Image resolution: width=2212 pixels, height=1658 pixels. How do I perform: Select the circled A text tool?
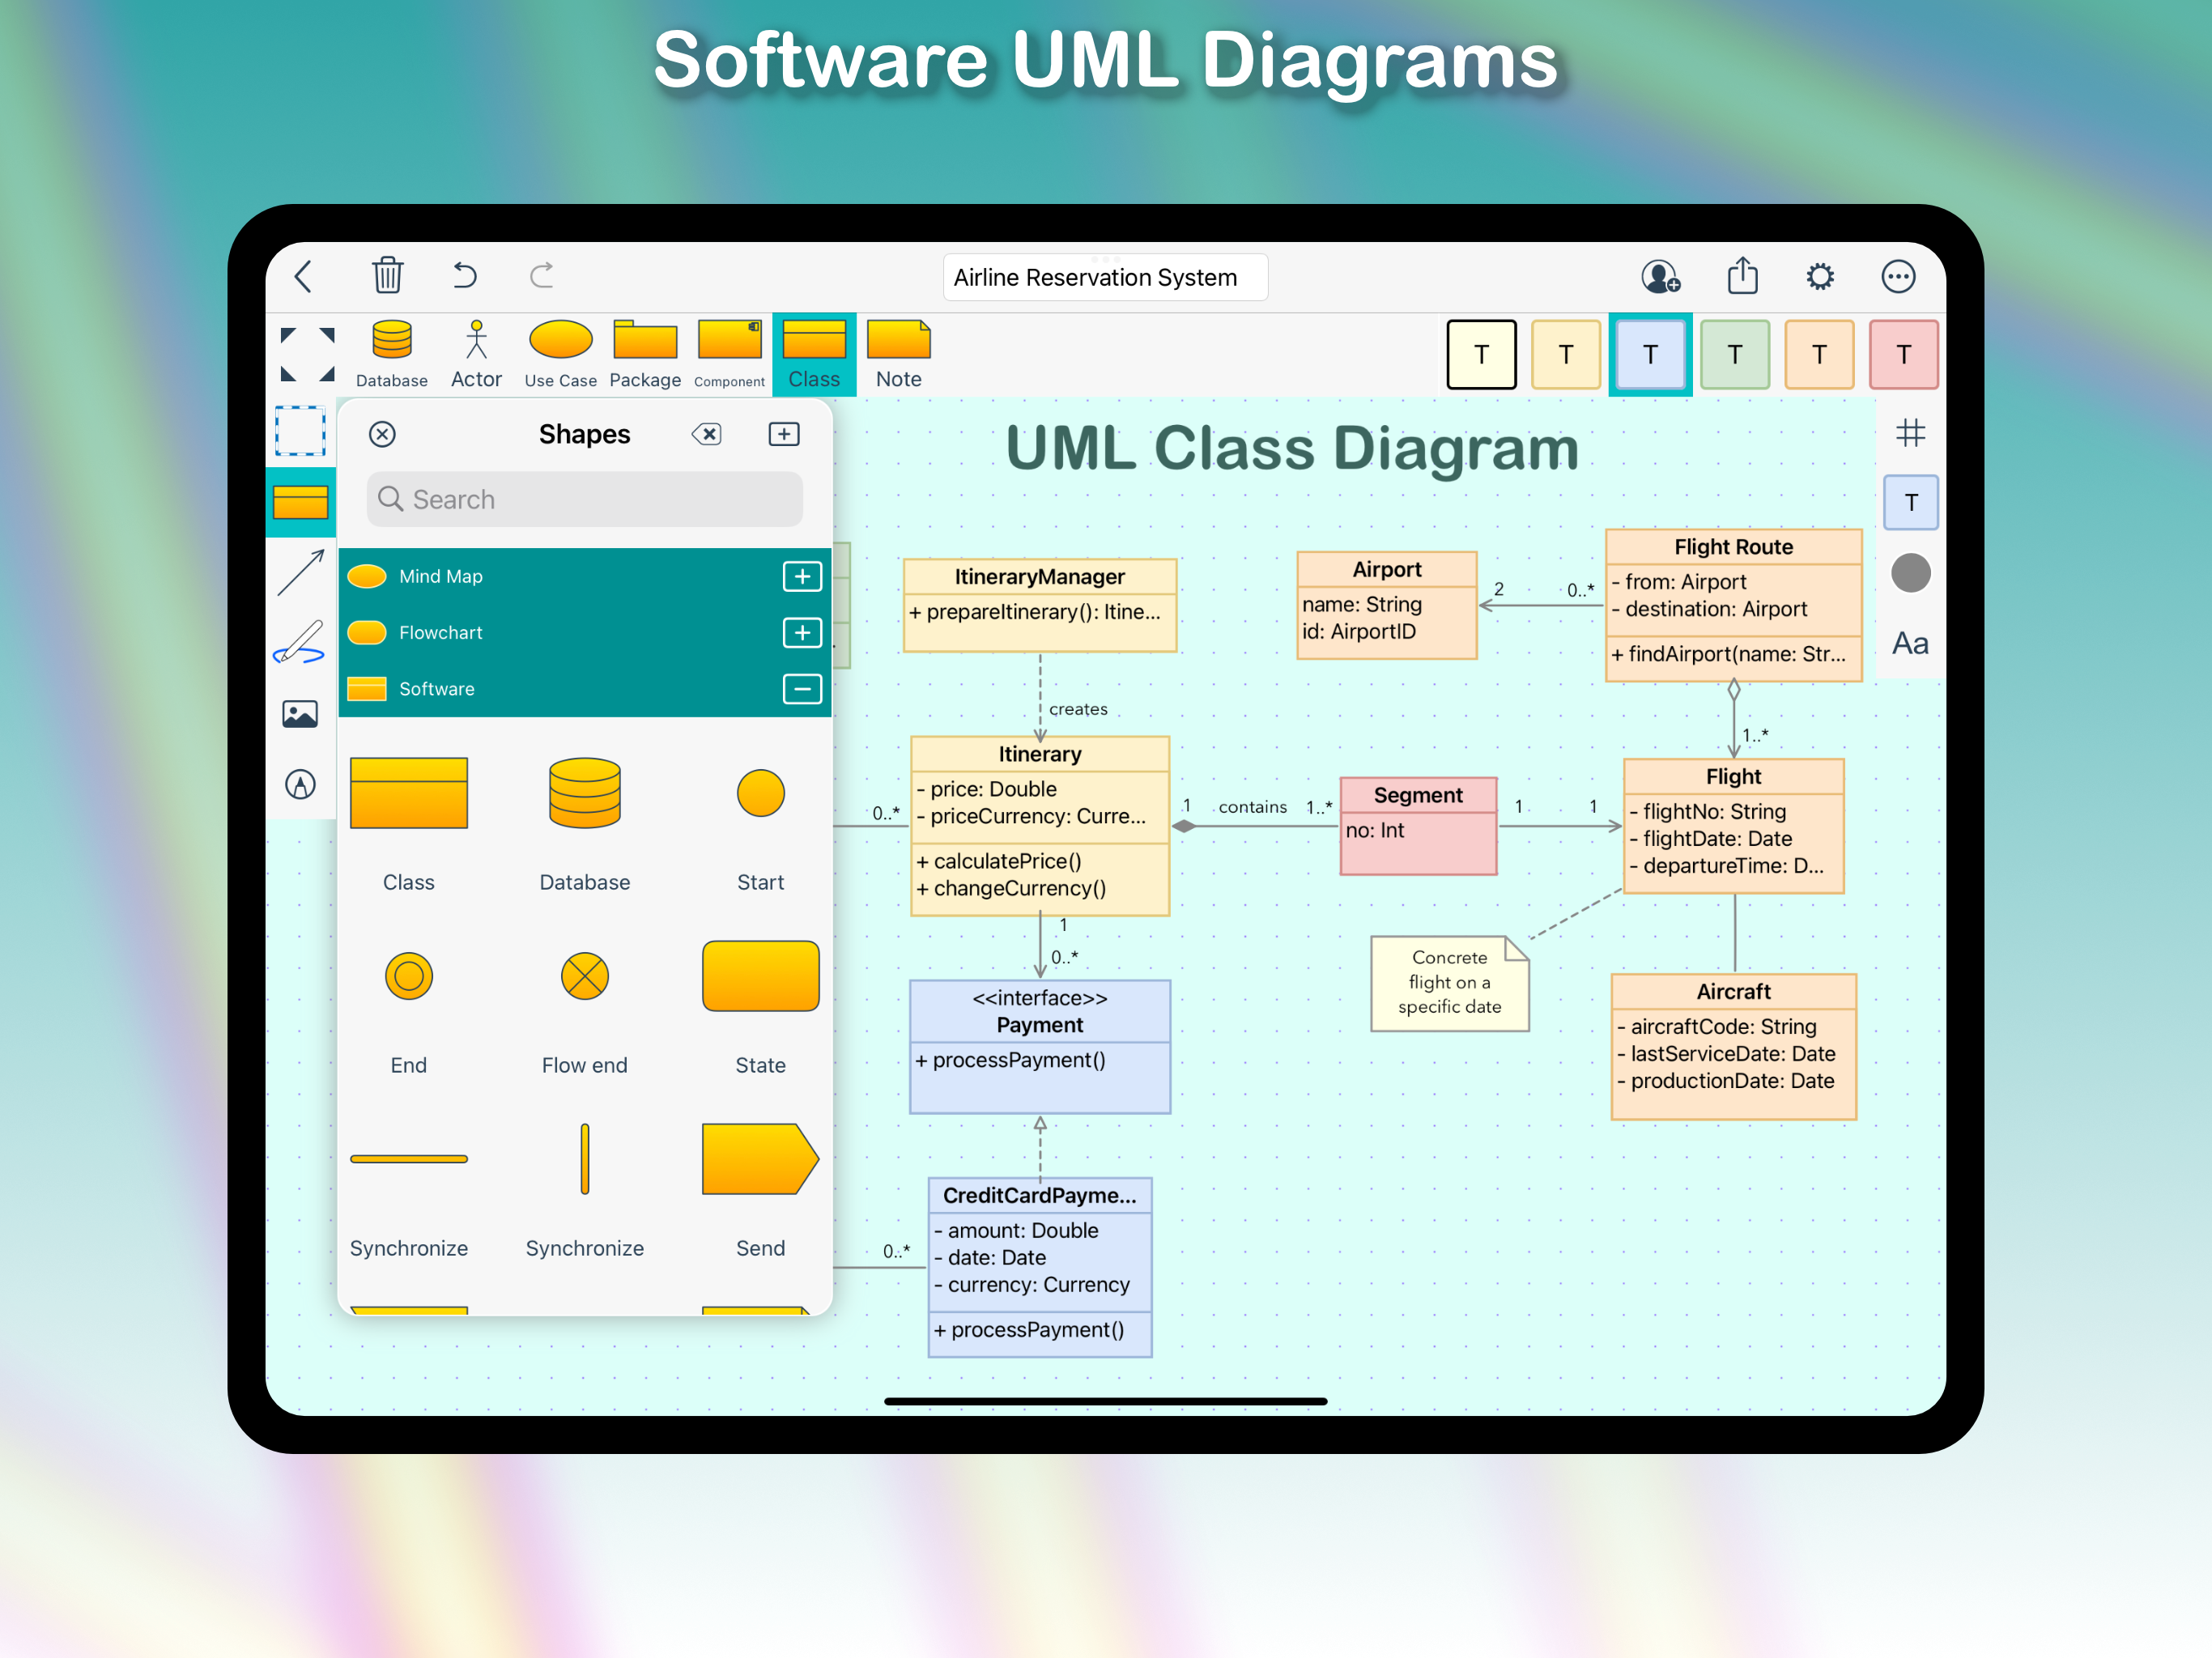click(300, 784)
